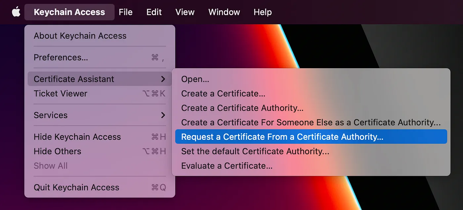The height and width of the screenshot is (210, 463).
Task: Choose Hide Others
Action: coord(100,151)
